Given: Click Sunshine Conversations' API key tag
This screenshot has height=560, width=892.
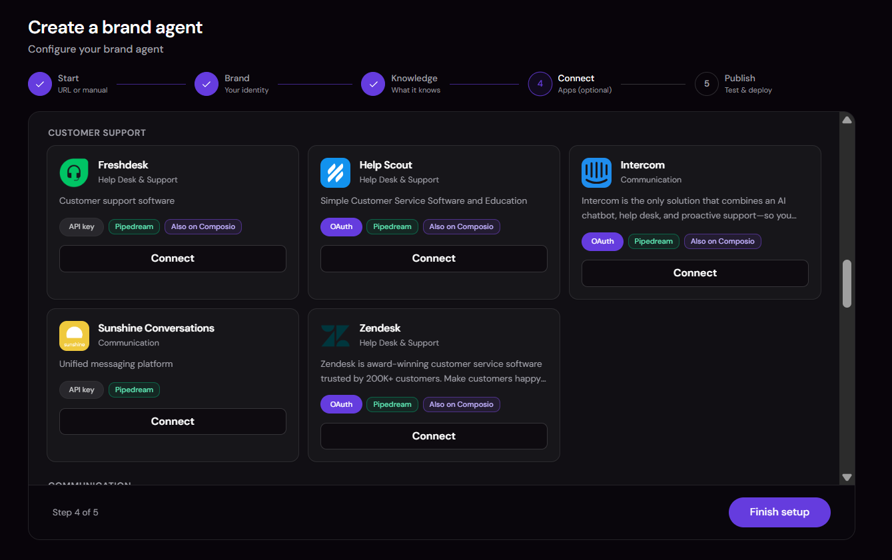Looking at the screenshot, I should [x=81, y=390].
